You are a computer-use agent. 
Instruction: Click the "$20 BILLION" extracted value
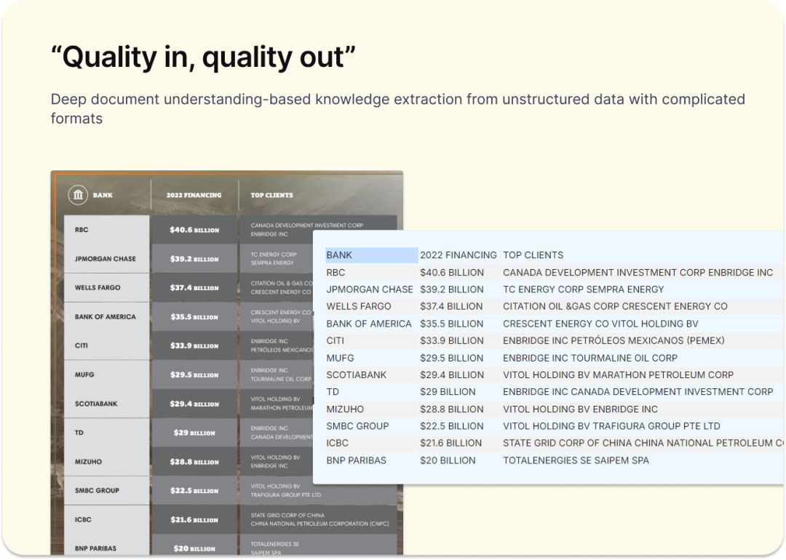coord(448,460)
